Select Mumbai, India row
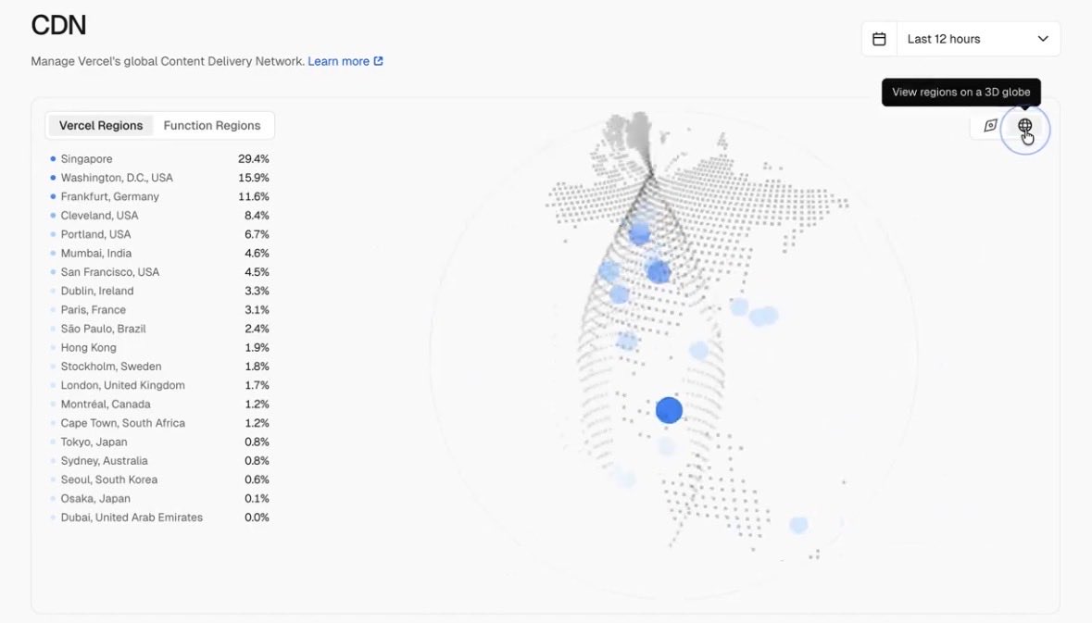The image size is (1092, 623). (159, 254)
